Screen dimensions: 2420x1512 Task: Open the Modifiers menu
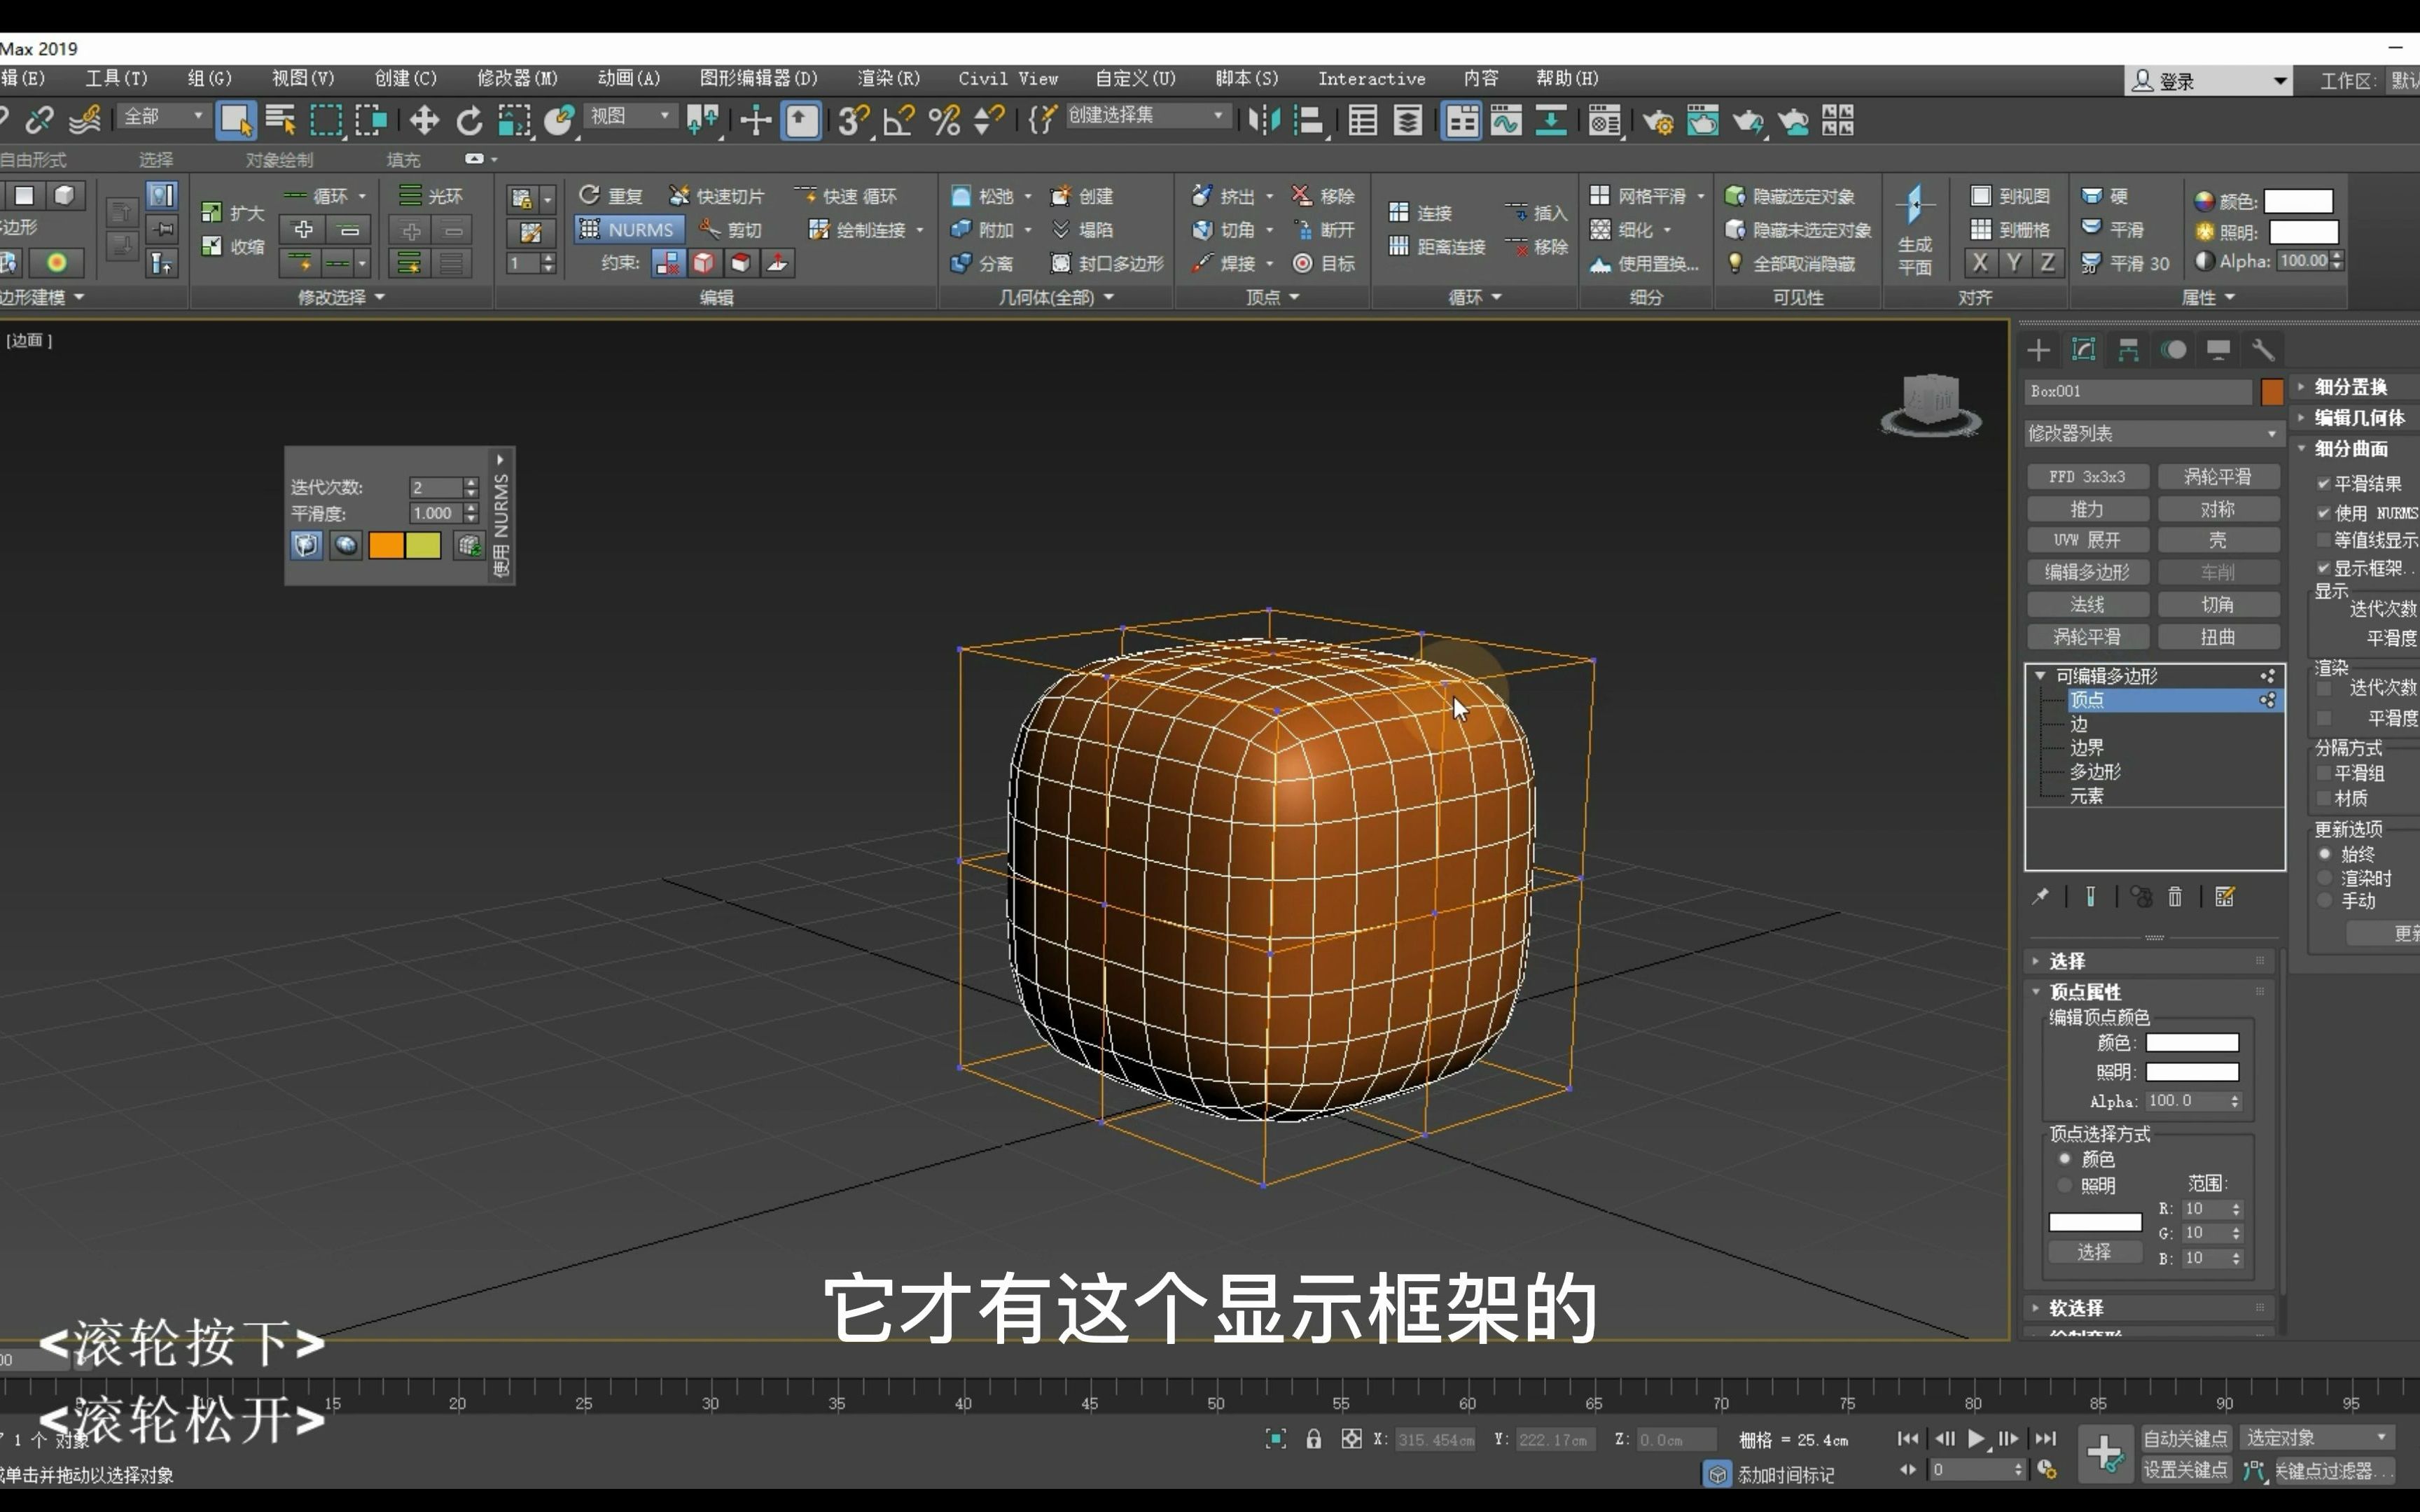tap(516, 78)
